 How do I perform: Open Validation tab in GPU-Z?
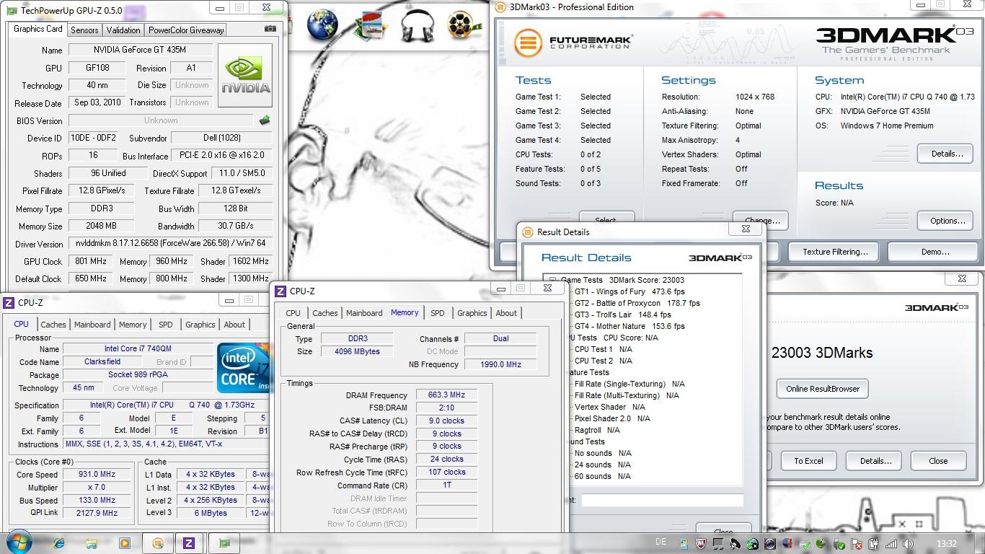(x=123, y=30)
